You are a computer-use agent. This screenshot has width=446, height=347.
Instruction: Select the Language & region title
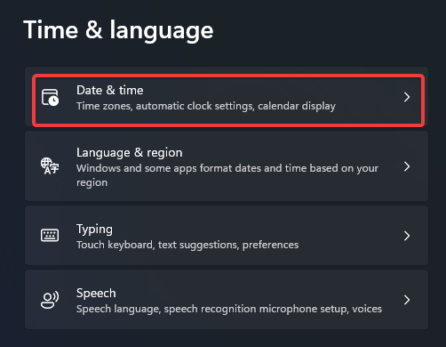click(130, 153)
